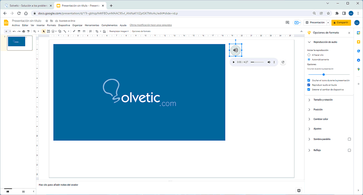The width and height of the screenshot is (363, 195).
Task: Add a comment from toolbar
Action: tap(90, 31)
